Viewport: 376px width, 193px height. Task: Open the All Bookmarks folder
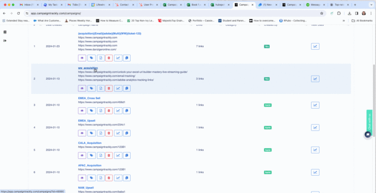click(362, 21)
